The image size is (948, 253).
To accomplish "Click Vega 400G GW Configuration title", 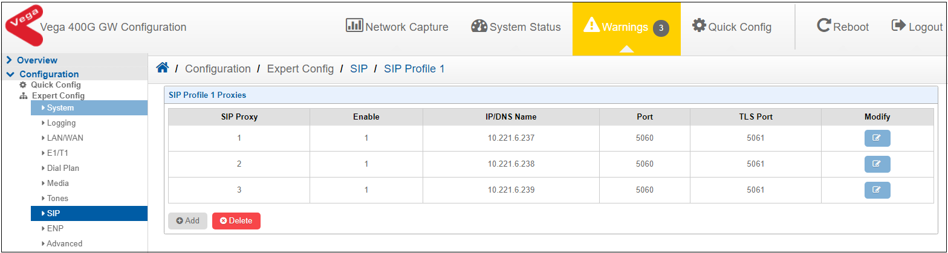I will (113, 27).
